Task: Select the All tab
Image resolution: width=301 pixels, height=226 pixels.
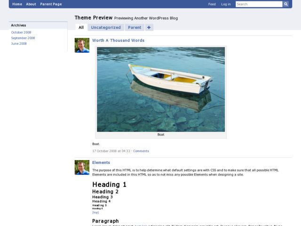Action: point(81,27)
